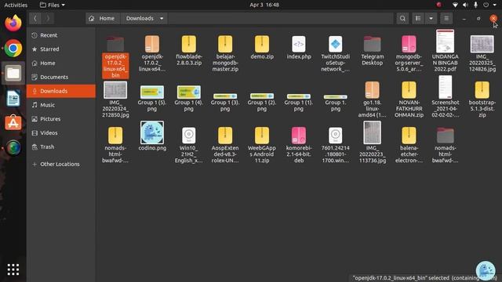Show Applications grid
The width and height of the screenshot is (502, 282).
13,269
